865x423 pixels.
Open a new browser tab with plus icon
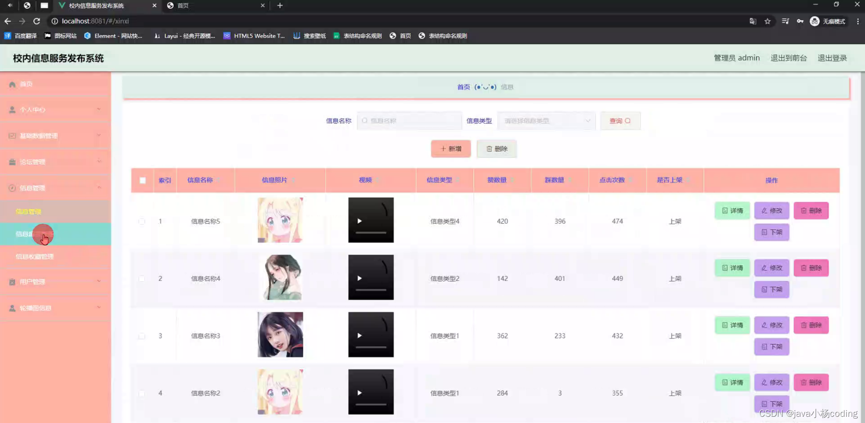tap(280, 5)
